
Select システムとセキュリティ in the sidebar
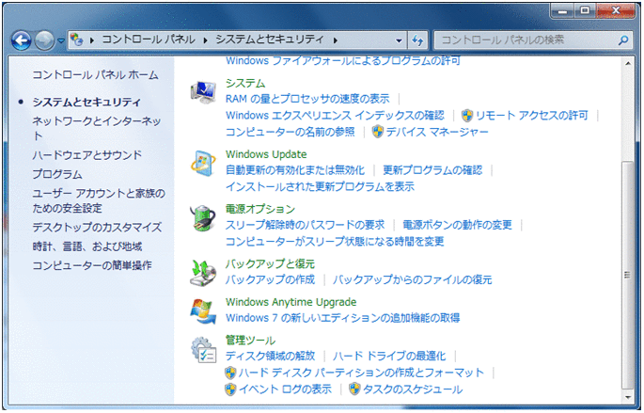pos(86,102)
